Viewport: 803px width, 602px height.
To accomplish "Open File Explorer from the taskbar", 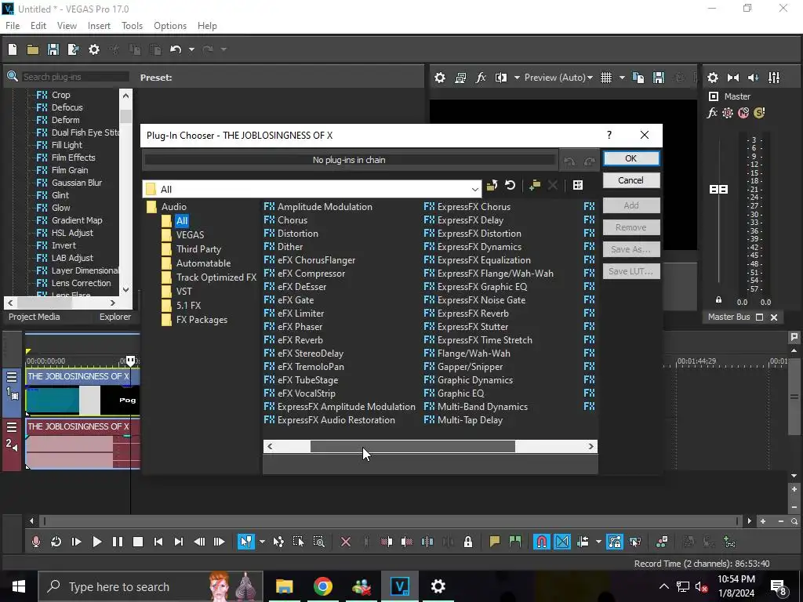I will click(284, 586).
